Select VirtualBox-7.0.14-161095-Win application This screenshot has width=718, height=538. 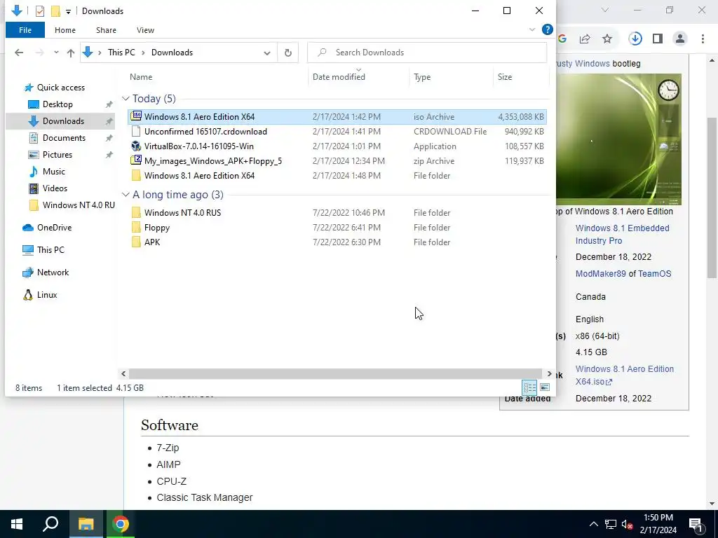[x=337, y=146]
